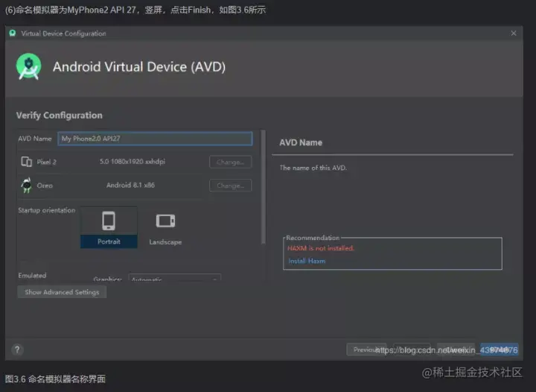Select Landscape startup orientation
The width and height of the screenshot is (536, 392).
pyautogui.click(x=165, y=229)
